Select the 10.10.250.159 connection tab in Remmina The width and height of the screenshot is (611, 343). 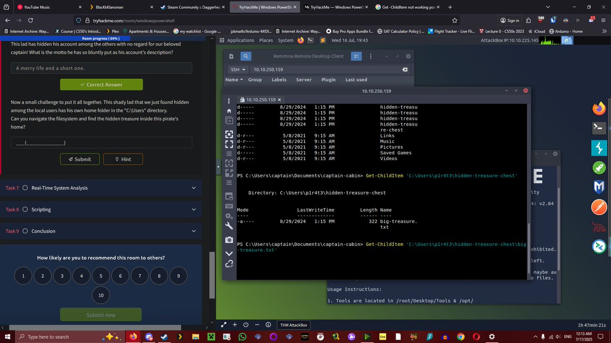[x=261, y=100]
